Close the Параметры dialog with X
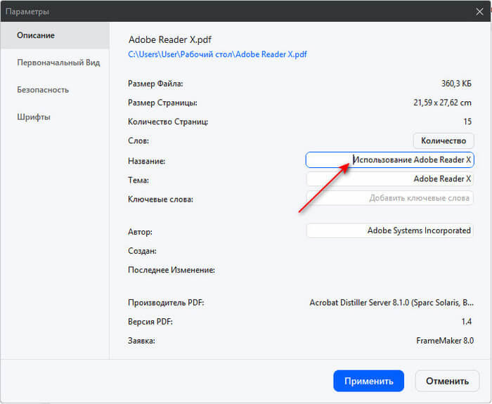This screenshot has height=404, width=492. coord(479,11)
